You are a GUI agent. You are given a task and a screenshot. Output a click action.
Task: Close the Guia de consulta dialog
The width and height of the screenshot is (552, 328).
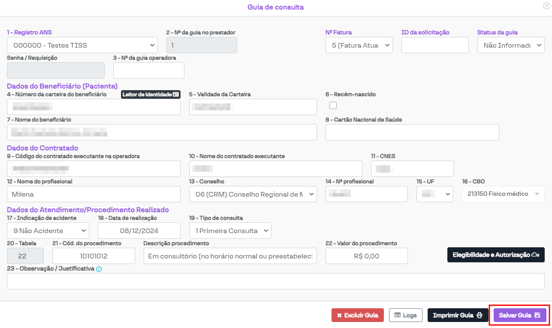coord(546,6)
